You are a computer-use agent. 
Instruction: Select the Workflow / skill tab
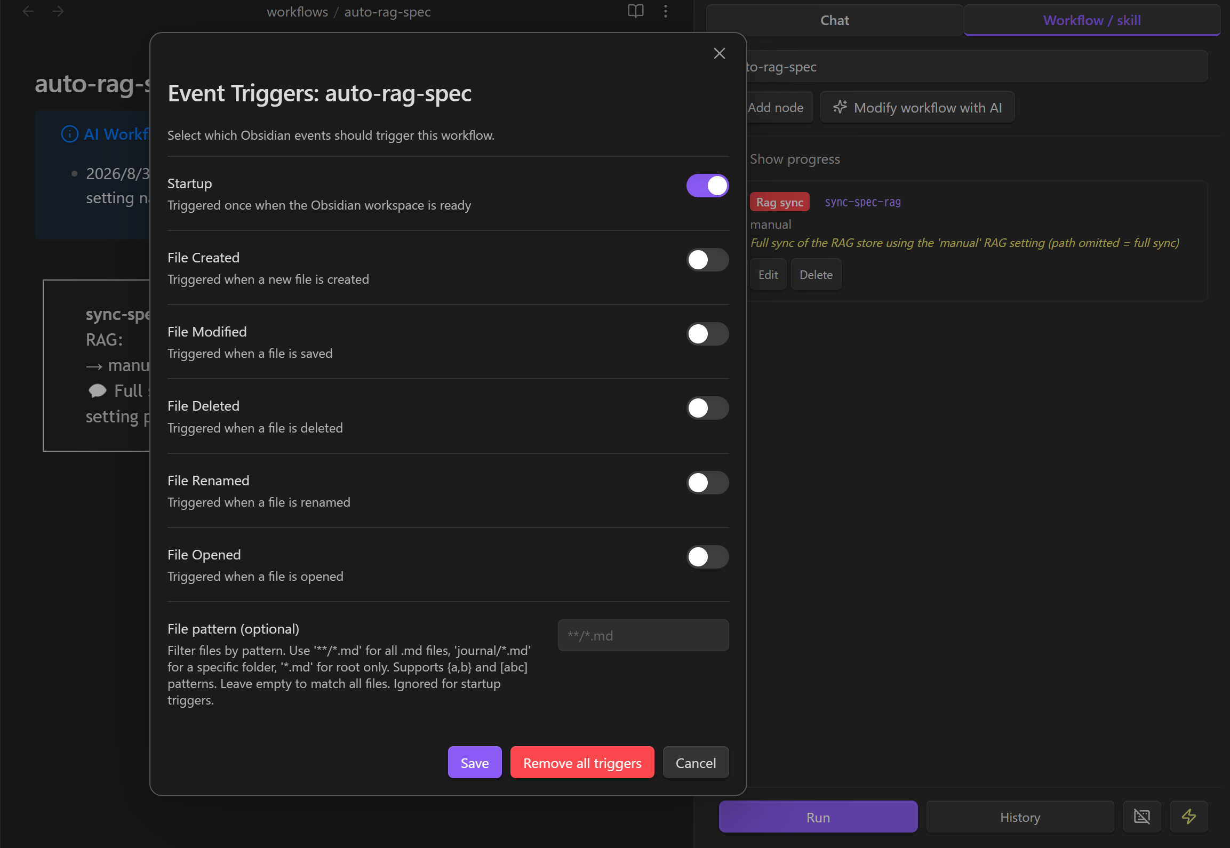(x=1092, y=20)
